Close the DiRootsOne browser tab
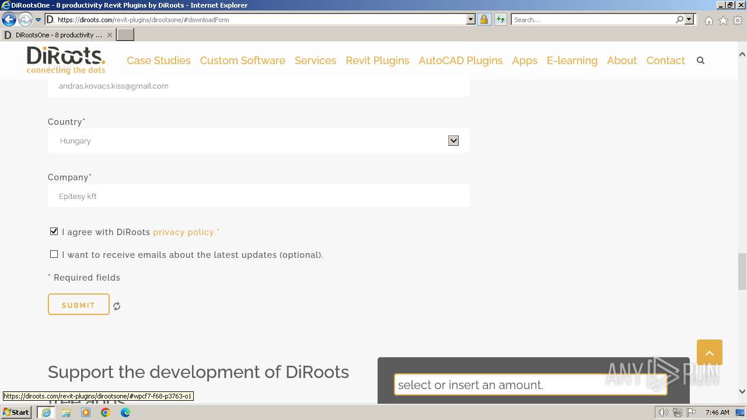The image size is (747, 420). point(110,35)
